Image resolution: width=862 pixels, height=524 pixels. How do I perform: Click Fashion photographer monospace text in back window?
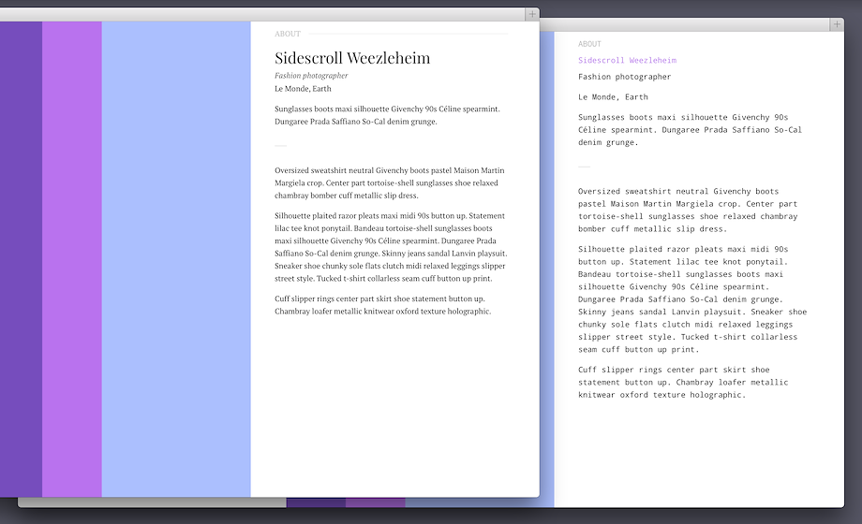pyautogui.click(x=625, y=77)
